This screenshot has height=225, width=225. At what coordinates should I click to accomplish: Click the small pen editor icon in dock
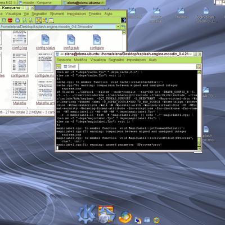(138, 220)
